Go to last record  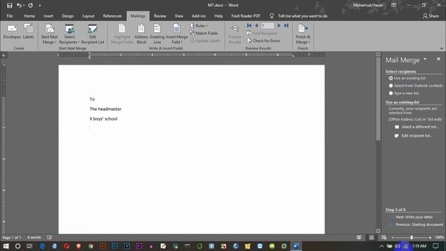pos(286,26)
